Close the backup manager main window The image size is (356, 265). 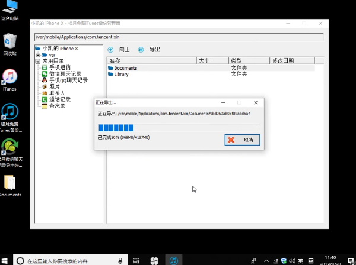[x=320, y=23]
